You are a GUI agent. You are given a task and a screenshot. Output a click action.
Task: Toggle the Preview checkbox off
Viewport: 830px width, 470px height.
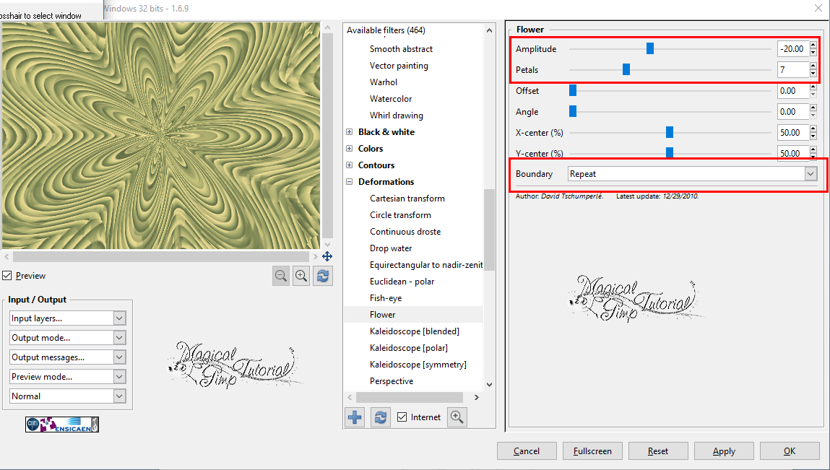(7, 275)
